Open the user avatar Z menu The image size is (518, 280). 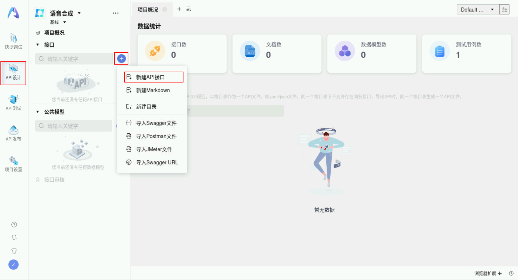tap(13, 265)
